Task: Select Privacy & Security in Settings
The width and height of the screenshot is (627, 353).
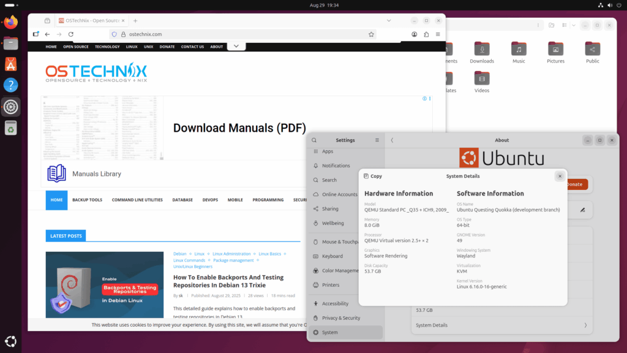Action: pyautogui.click(x=345, y=318)
